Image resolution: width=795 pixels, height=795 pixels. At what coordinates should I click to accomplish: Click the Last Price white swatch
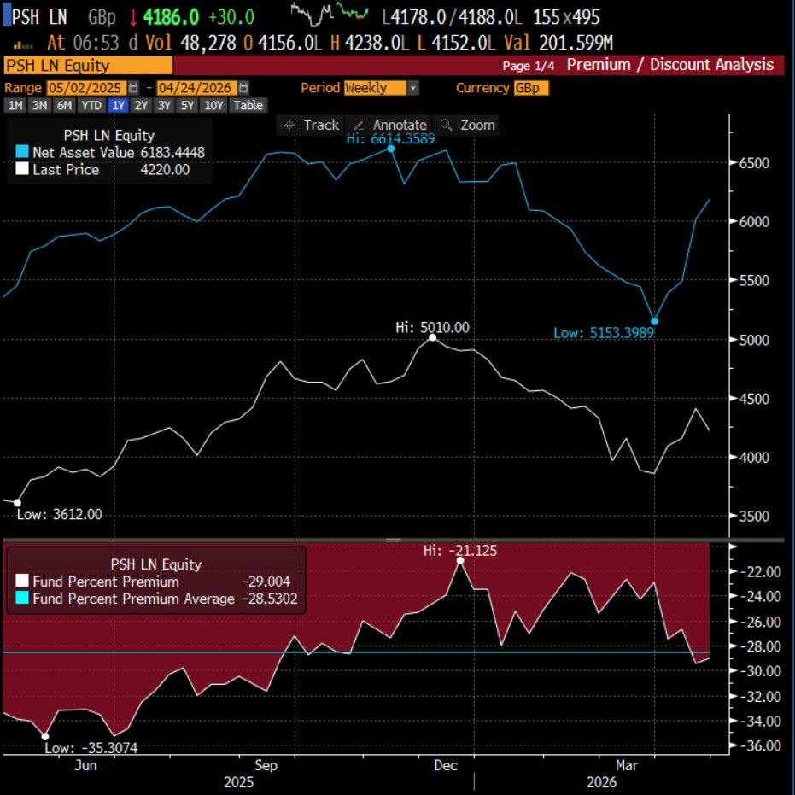pos(22,169)
